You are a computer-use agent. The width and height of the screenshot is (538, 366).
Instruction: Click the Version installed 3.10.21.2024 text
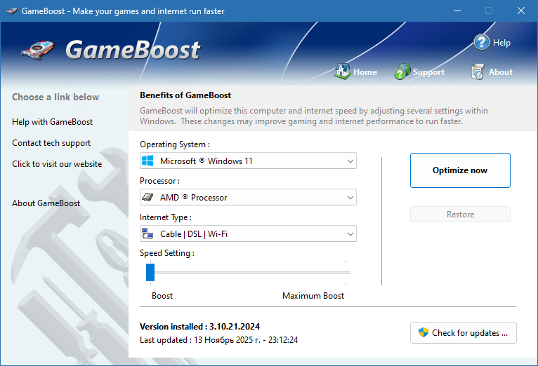pyautogui.click(x=199, y=326)
